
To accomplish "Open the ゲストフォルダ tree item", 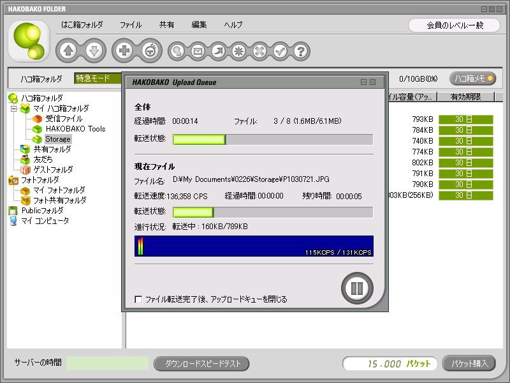I will pyautogui.click(x=53, y=170).
